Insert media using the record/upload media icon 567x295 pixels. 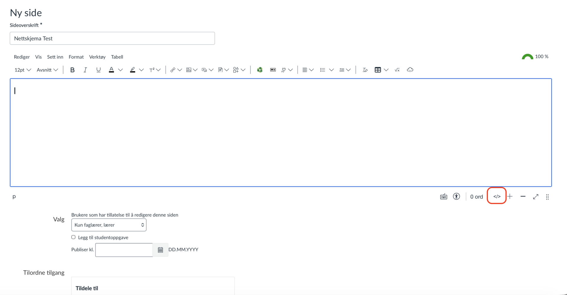click(204, 70)
